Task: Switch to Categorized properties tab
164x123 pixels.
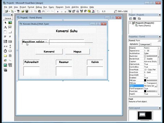Action: (145, 44)
